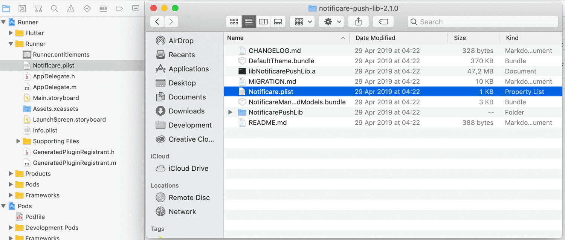The width and height of the screenshot is (565, 240).
Task: Open the Report navigator speech bubble icon
Action: click(x=136, y=8)
